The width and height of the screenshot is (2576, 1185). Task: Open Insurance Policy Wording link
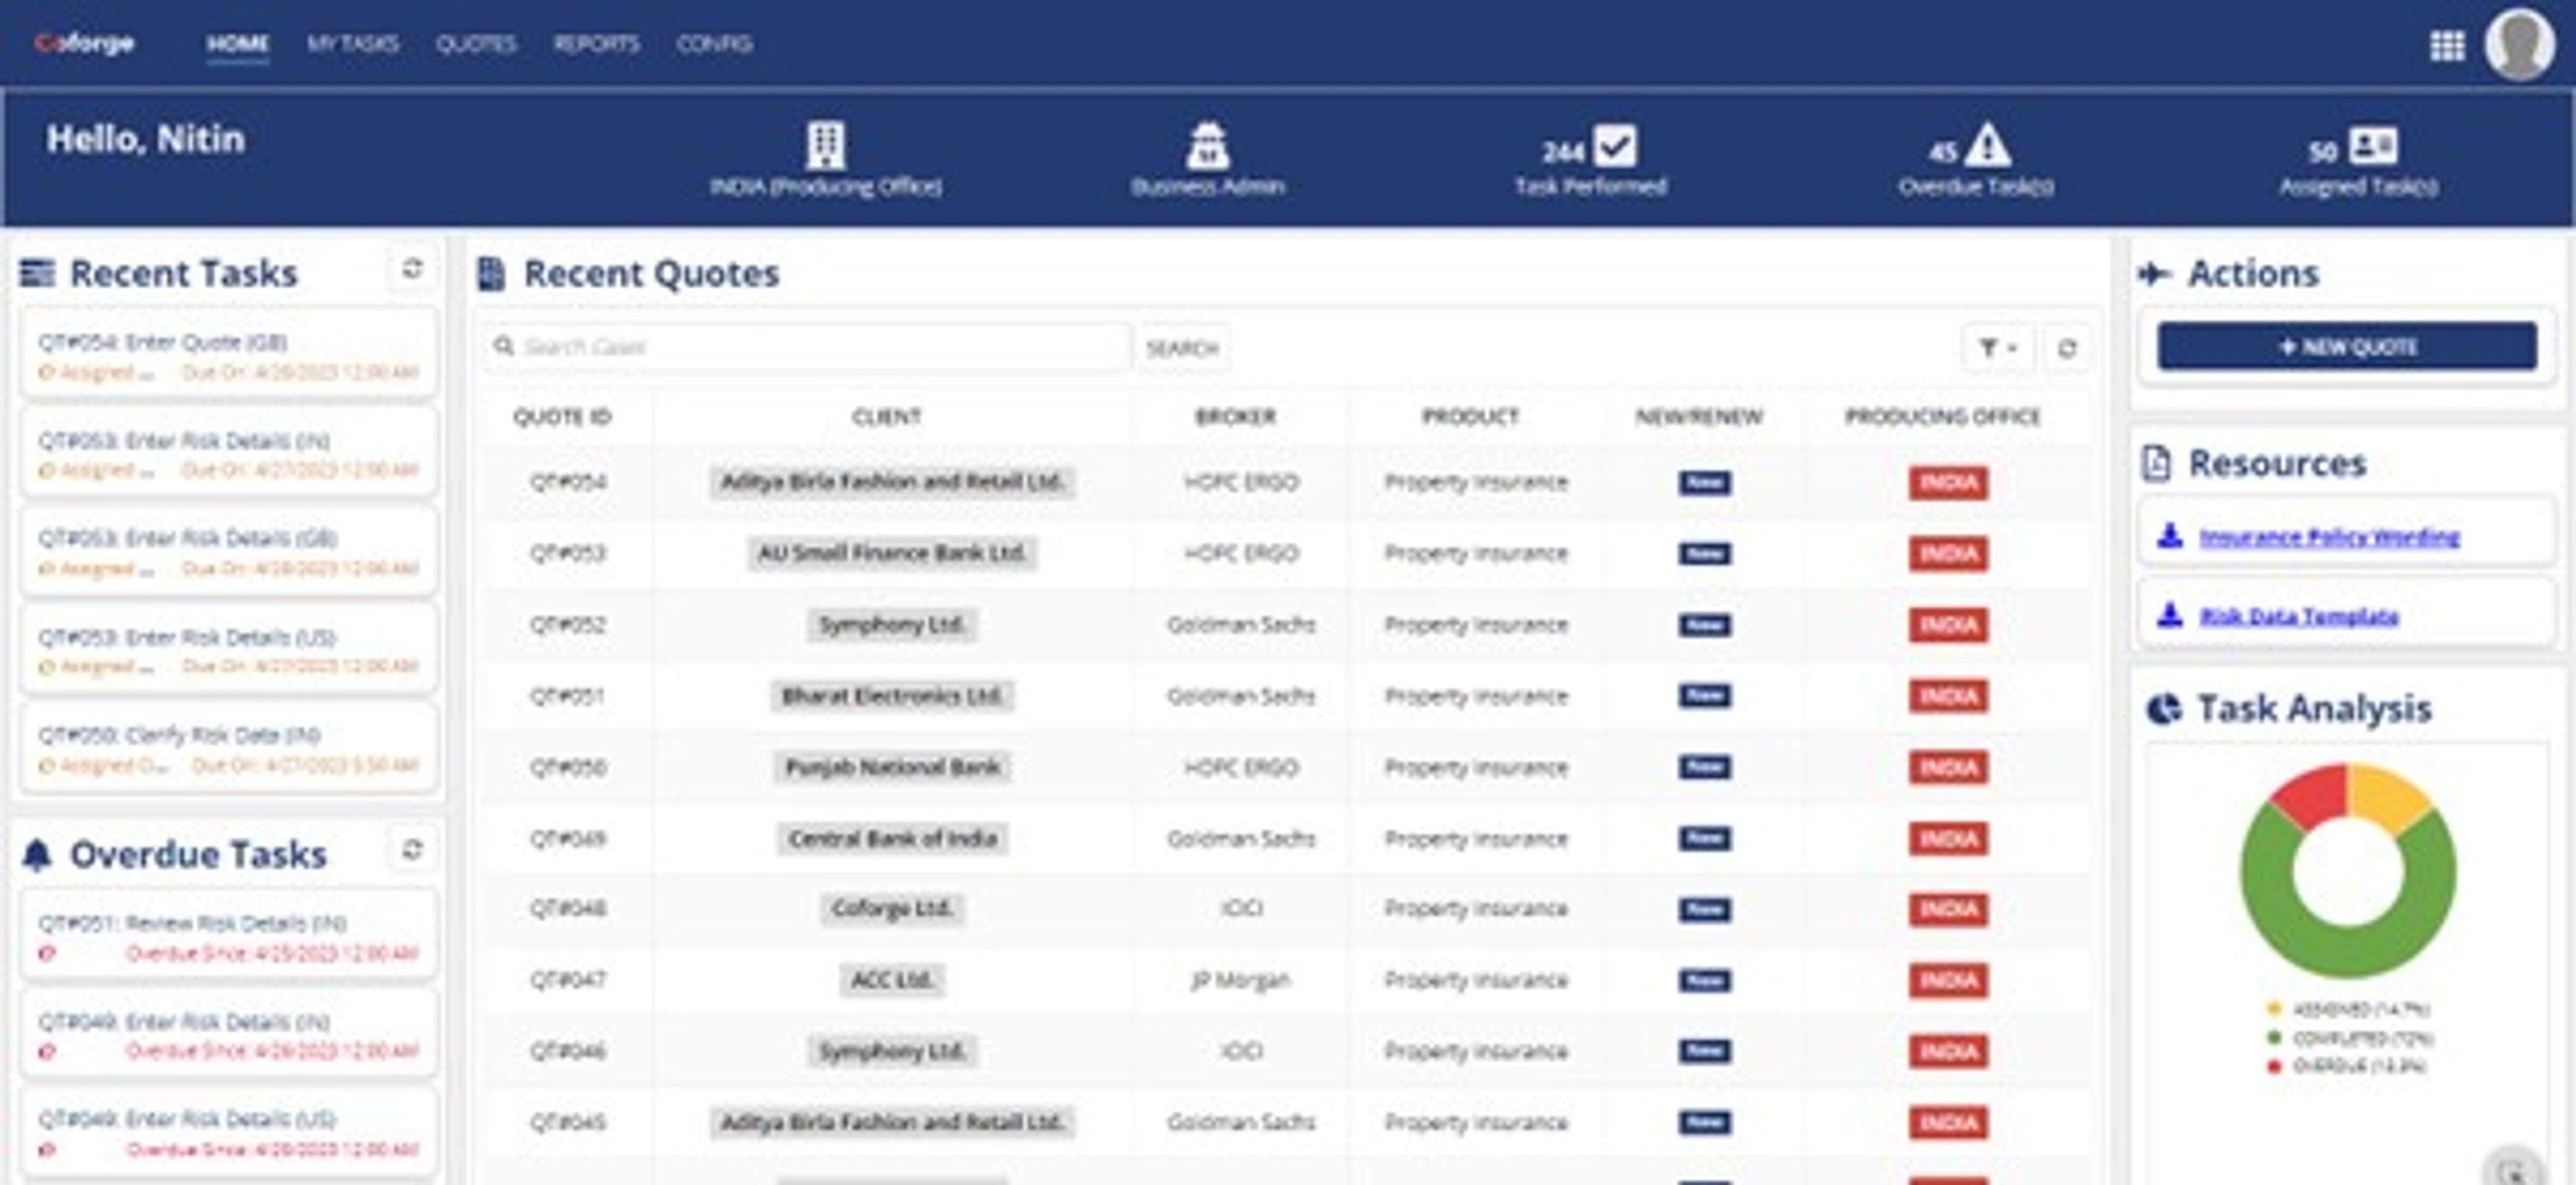click(x=2329, y=537)
